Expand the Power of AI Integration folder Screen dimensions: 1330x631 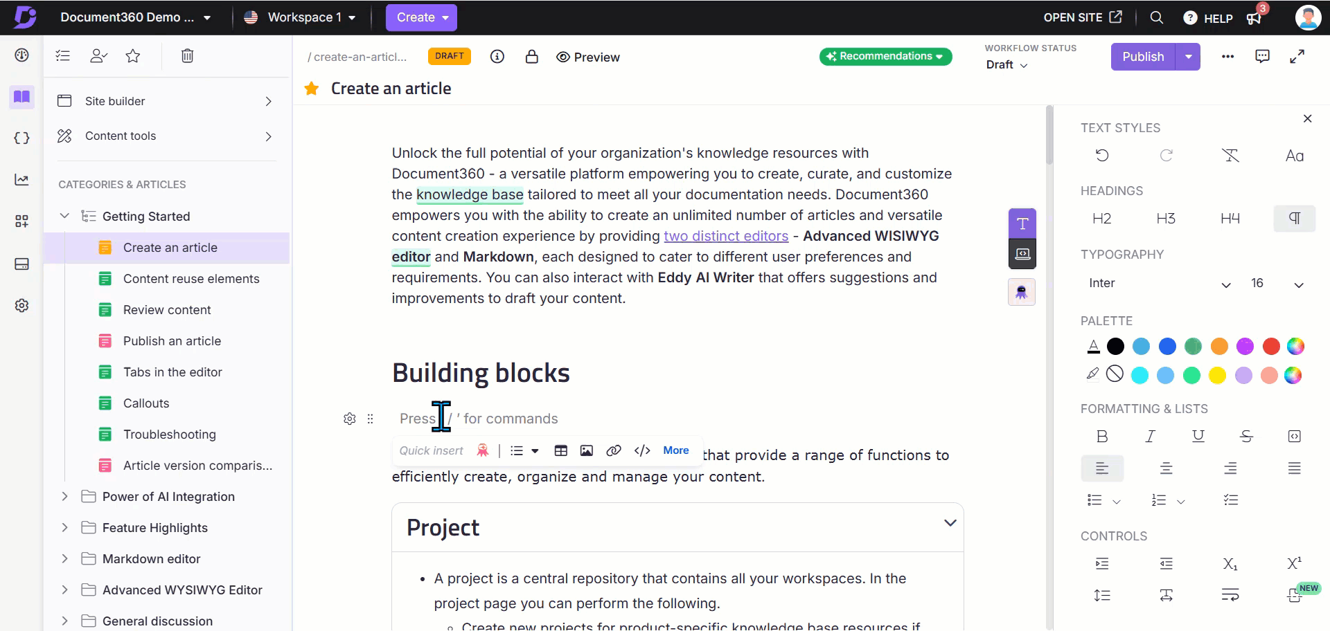coord(64,496)
